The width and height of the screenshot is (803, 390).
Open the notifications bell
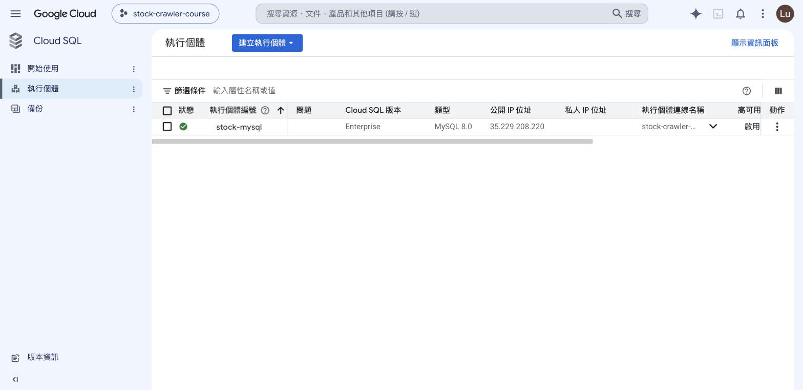point(741,14)
